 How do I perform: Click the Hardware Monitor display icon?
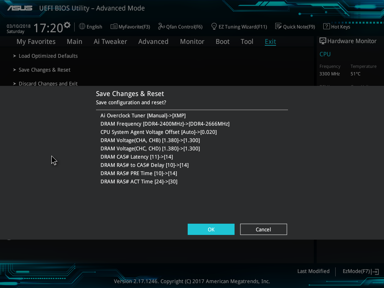pyautogui.click(x=323, y=41)
